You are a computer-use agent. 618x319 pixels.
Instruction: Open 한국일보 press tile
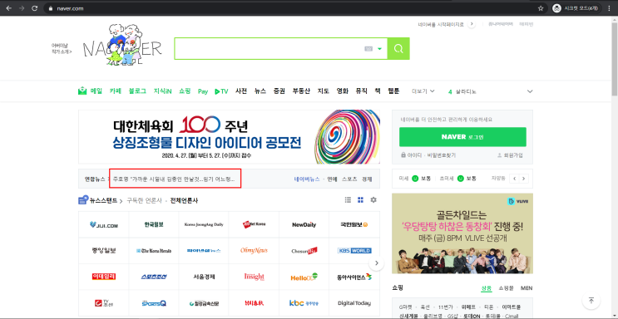click(x=154, y=224)
